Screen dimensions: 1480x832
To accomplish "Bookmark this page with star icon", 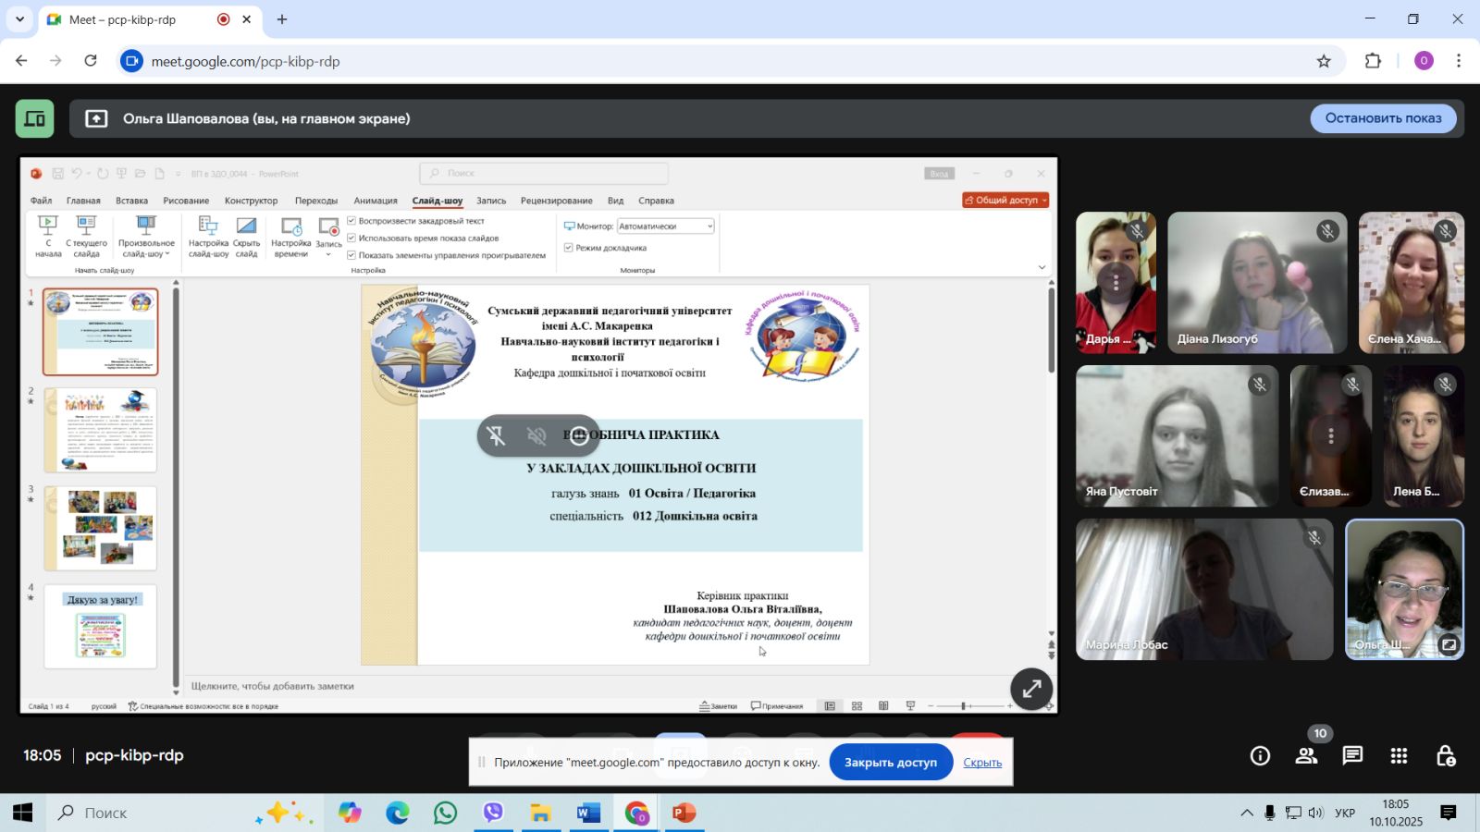I will coord(1324,61).
